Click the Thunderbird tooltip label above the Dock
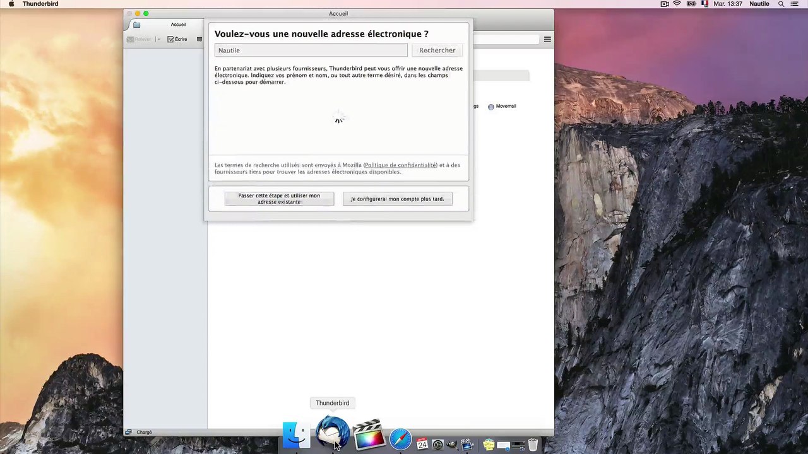Image resolution: width=808 pixels, height=454 pixels. point(333,403)
